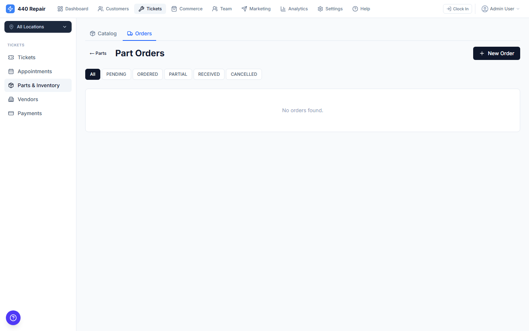Open the Dashboard grid icon
The height and width of the screenshot is (331, 529).
tap(60, 8)
